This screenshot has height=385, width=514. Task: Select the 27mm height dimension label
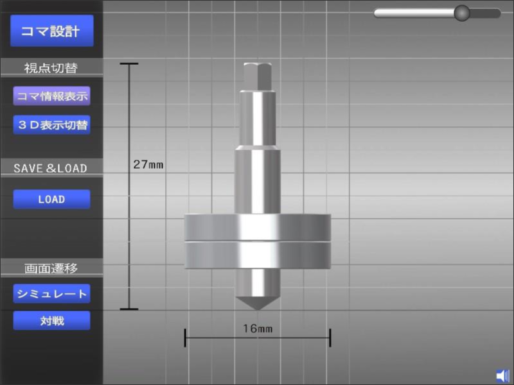coord(148,165)
